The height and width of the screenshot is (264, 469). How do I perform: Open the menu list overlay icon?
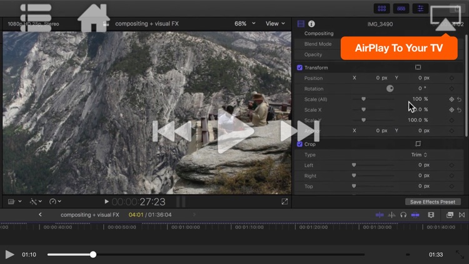(x=36, y=18)
